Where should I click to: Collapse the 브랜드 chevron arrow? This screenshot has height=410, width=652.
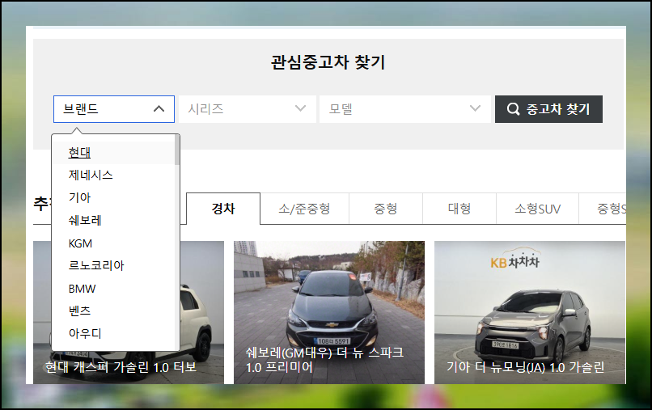click(x=159, y=109)
